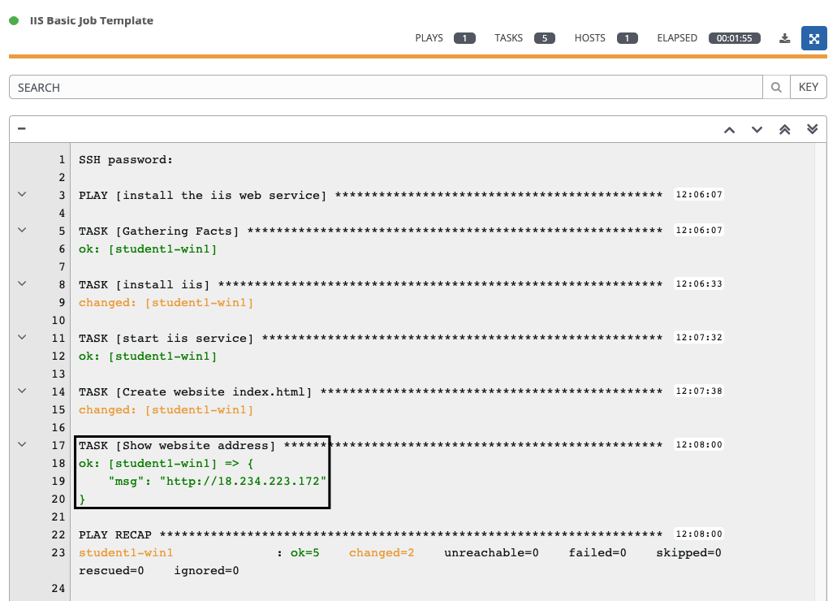Collapse the 'install the iis web service' play

point(21,193)
